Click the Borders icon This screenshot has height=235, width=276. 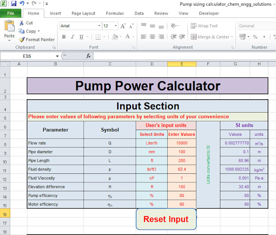click(x=98, y=37)
